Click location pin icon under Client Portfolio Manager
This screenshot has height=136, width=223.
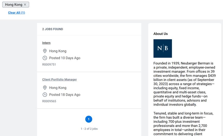point(45,88)
